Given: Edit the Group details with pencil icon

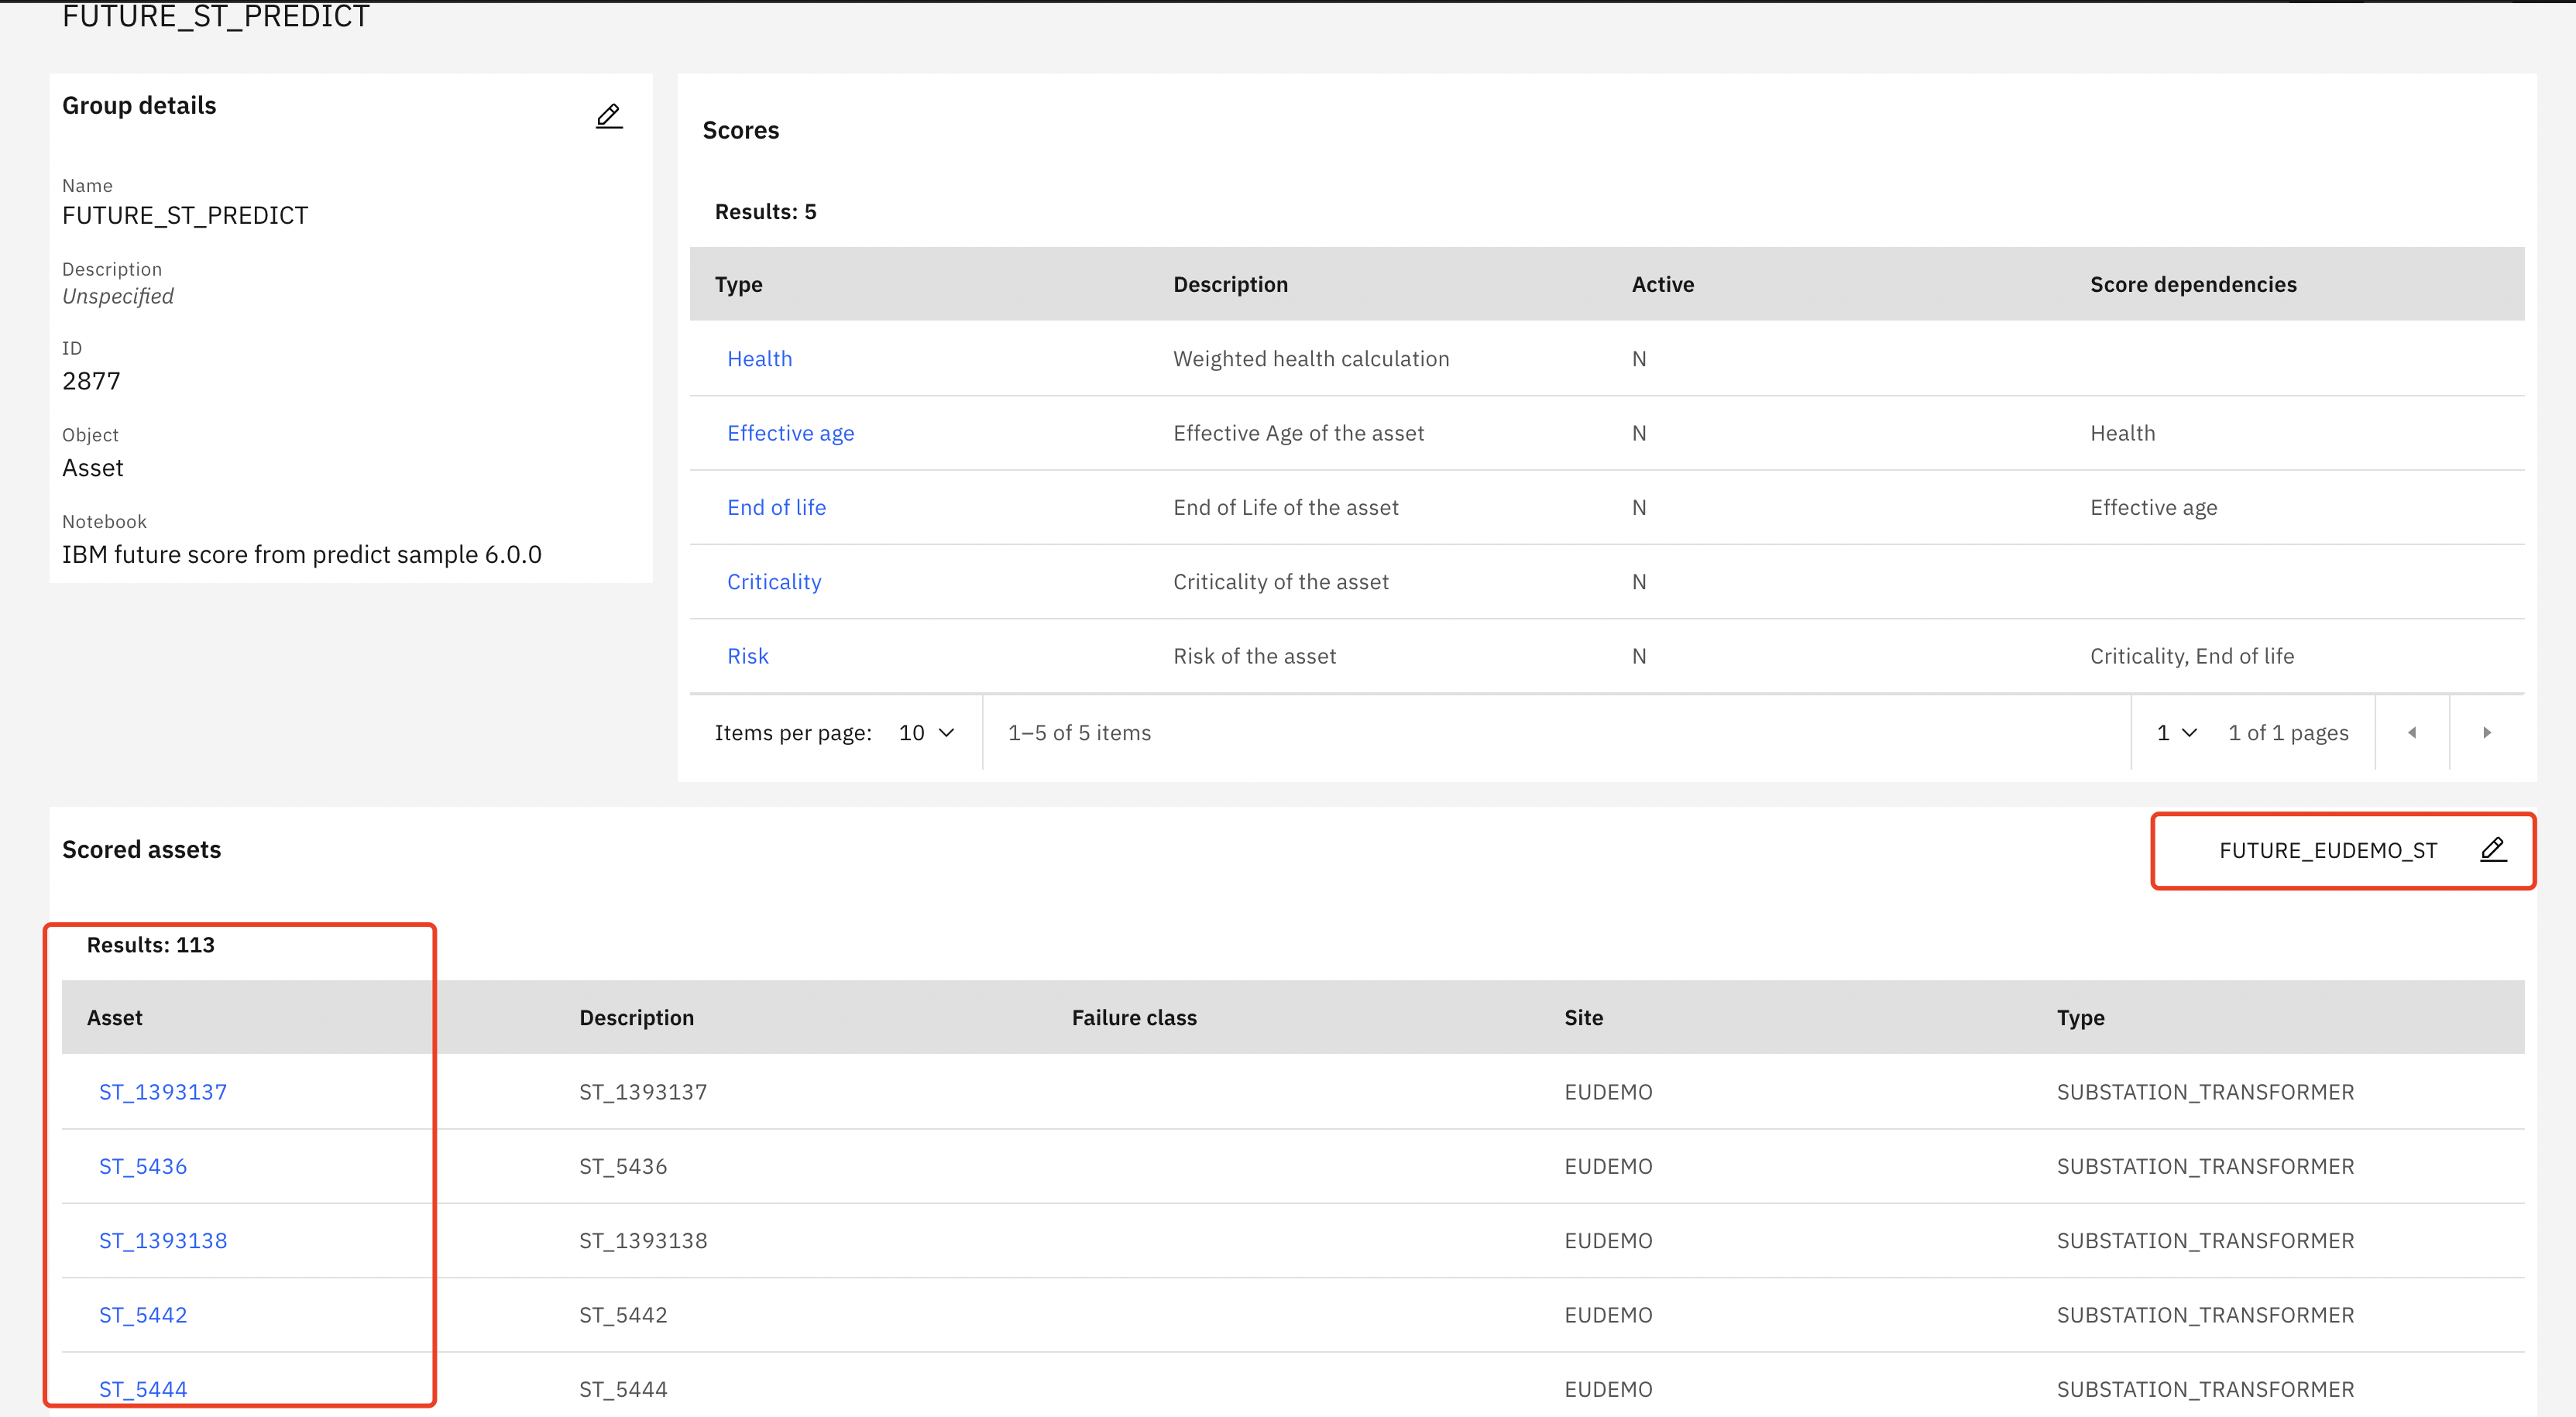Looking at the screenshot, I should click(609, 116).
